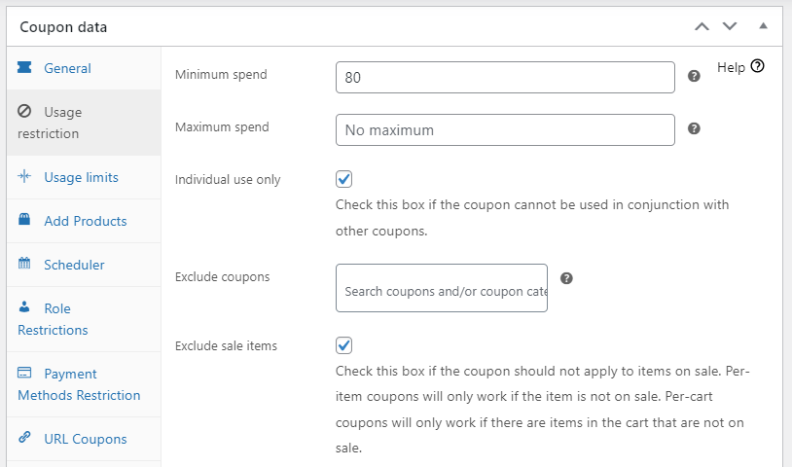Click the Minimum spend label
Screen dimensions: 792x467
pos(221,75)
